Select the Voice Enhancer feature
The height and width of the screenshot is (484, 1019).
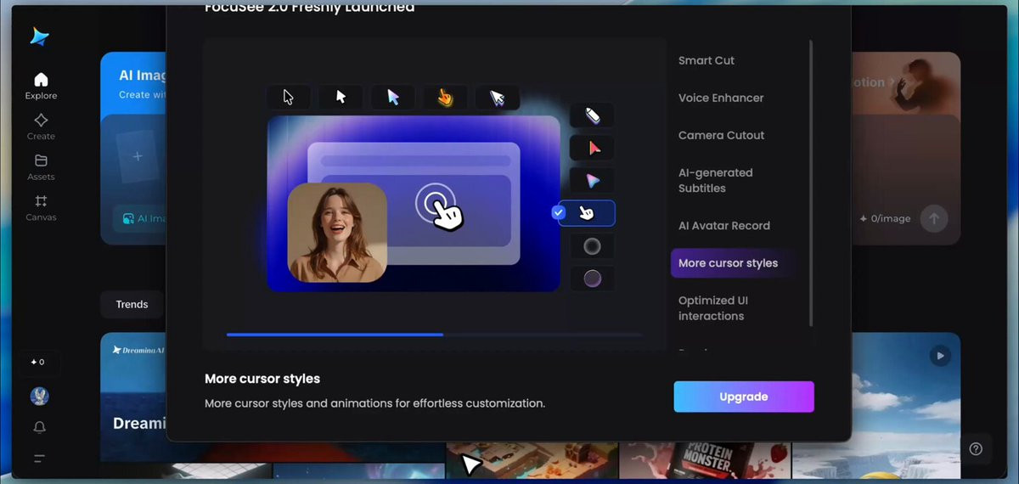721,98
